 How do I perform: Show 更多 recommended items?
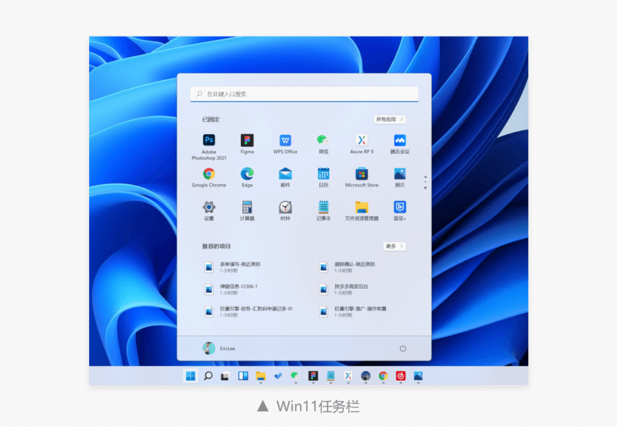click(x=394, y=246)
